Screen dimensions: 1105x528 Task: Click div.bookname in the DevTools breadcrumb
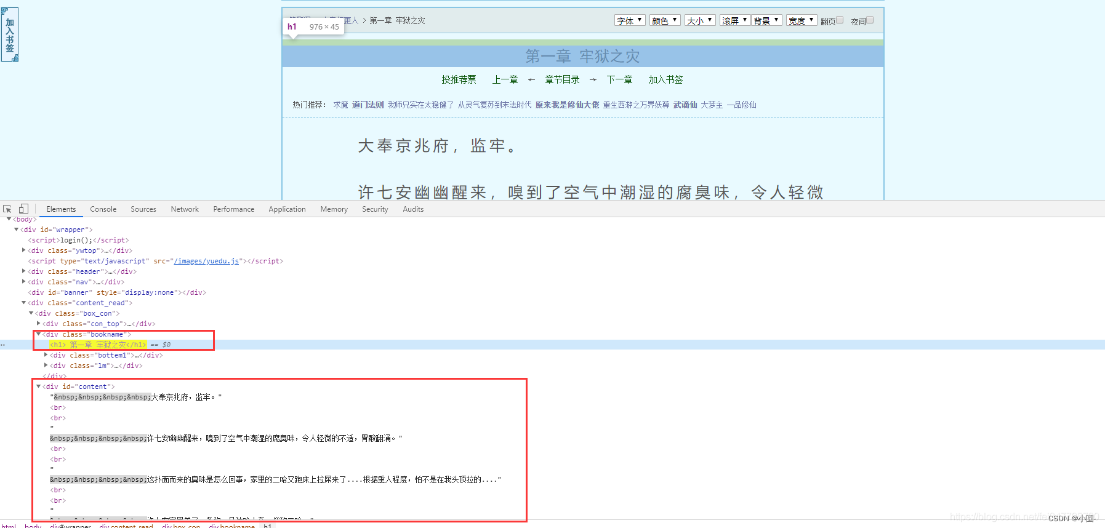(231, 526)
